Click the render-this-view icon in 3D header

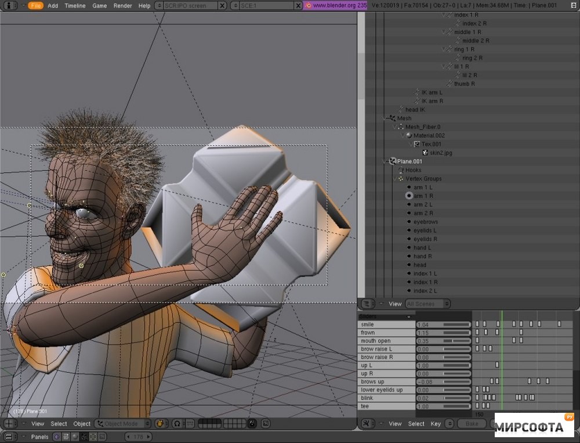(x=266, y=423)
